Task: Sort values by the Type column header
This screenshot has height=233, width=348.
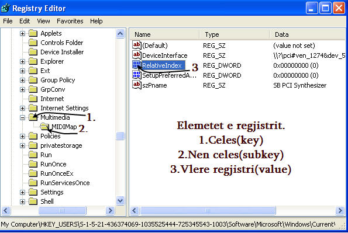Action: click(x=235, y=34)
